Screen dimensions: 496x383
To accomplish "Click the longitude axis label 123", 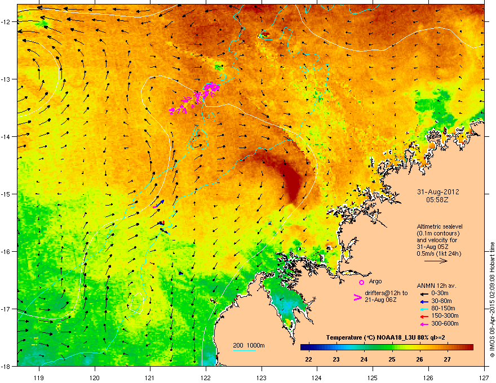I will pyautogui.click(x=262, y=377).
